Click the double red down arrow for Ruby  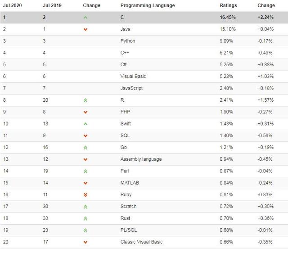point(85,194)
